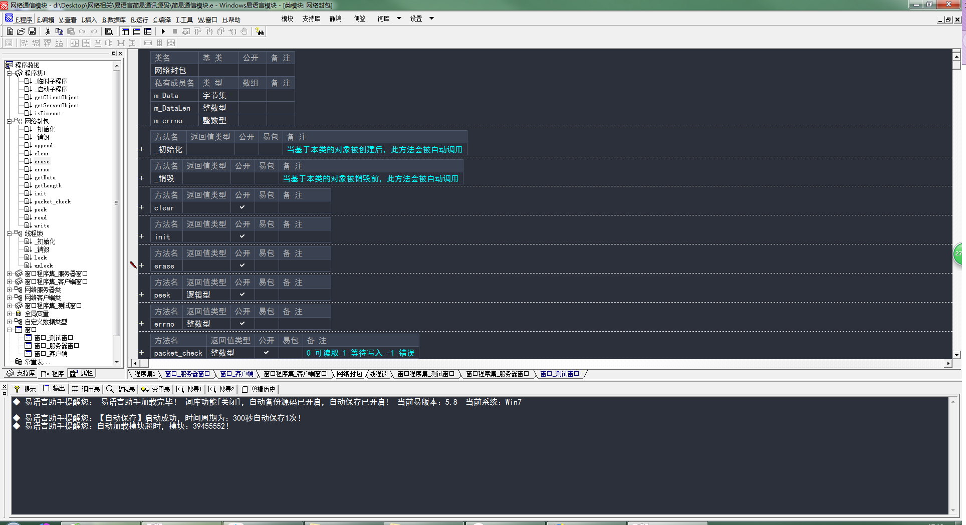Switch to the 线程锁 editor tab
The image size is (966, 525).
pyautogui.click(x=378, y=374)
